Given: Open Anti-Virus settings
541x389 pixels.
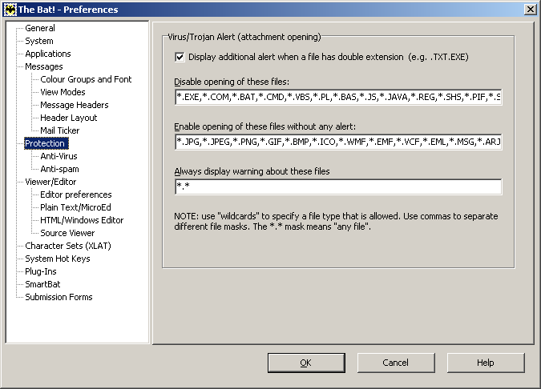Looking at the screenshot, I should point(59,156).
